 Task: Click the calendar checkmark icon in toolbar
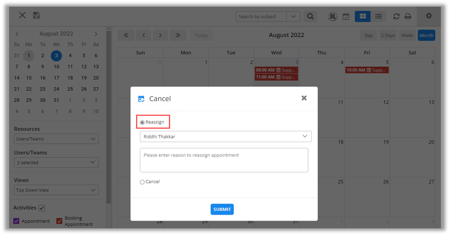[x=346, y=16]
